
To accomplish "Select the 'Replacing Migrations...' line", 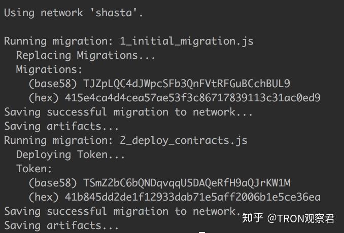I will 86,55.
